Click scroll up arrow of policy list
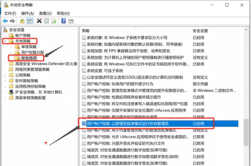This screenshot has width=251, height=166. tap(246, 30)
